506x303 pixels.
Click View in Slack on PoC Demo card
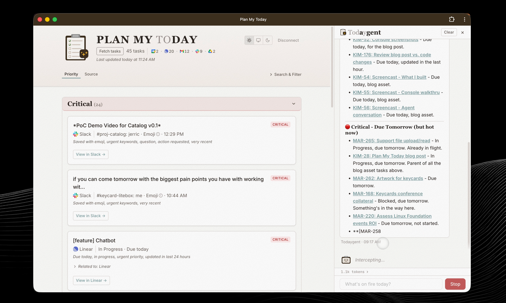tap(91, 154)
